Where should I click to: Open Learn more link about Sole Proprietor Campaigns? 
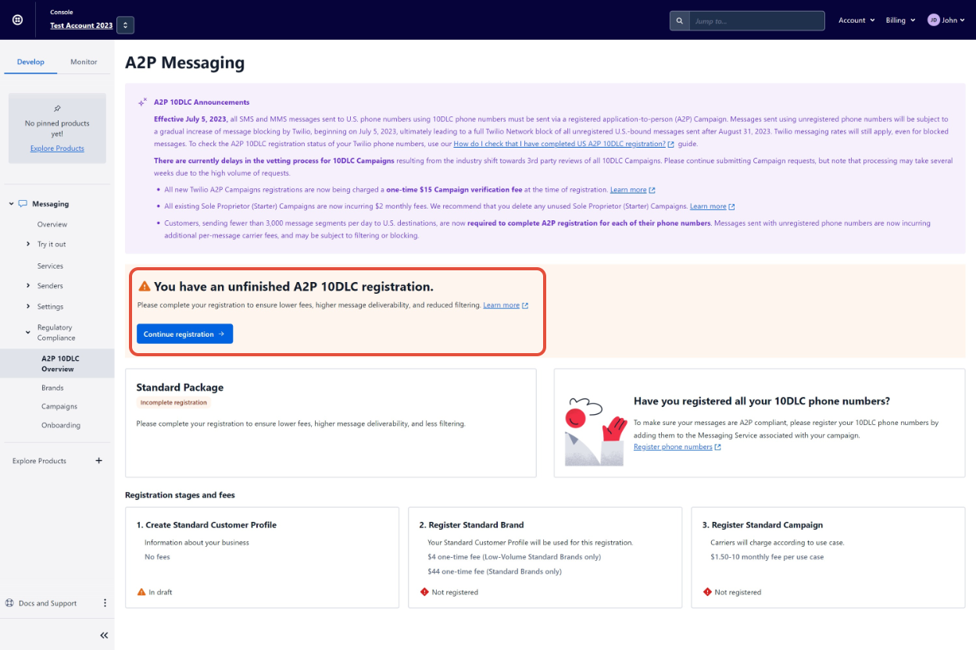[x=708, y=206]
